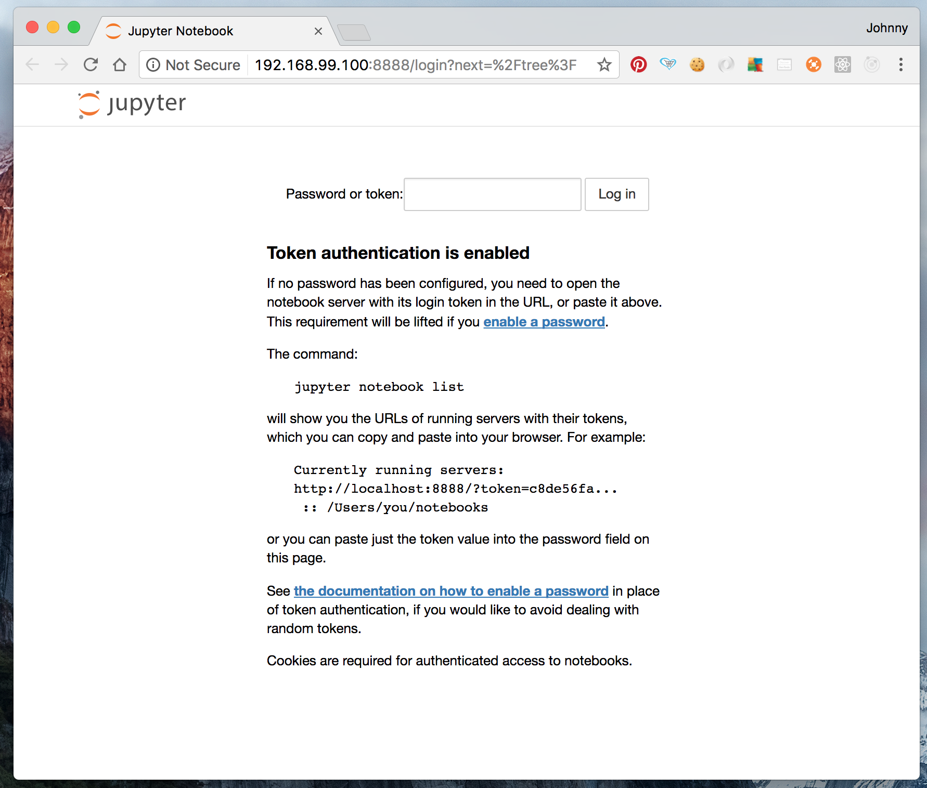Image resolution: width=927 pixels, height=788 pixels.
Task: Minimize the window with the yellow button
Action: point(53,27)
